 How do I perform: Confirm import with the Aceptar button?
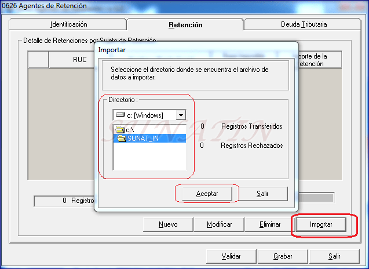pos(207,194)
